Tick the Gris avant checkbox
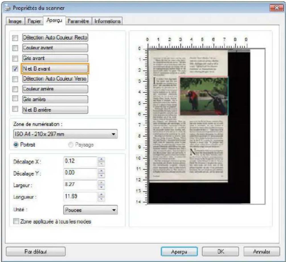The width and height of the screenshot is (286, 262). click(x=15, y=58)
